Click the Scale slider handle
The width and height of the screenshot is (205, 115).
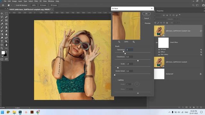tap(118, 68)
